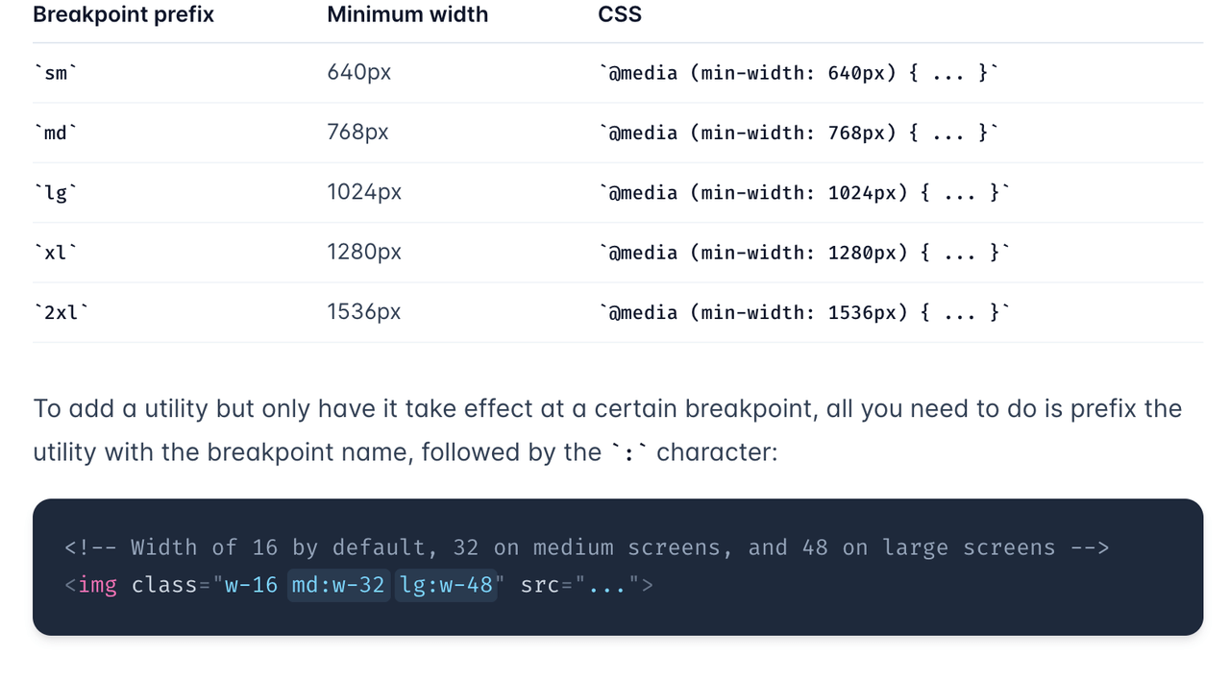Image resolution: width=1230 pixels, height=680 pixels.
Task: Select the `2xl` breakpoint prefix cell
Action: coord(61,312)
